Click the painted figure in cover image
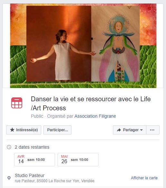The image size is (166, 188). tap(118, 48)
